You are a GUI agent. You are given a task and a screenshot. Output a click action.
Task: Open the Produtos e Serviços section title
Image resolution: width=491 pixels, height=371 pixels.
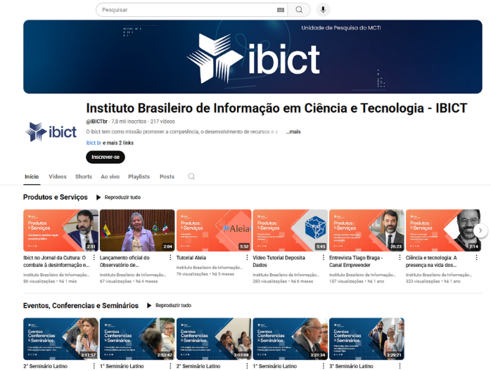[56, 197]
